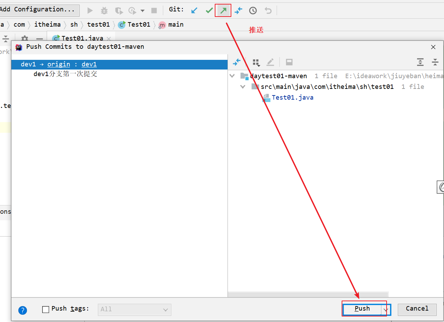Click Show Diff icon in push dialog
This screenshot has width=444, height=322.
(x=237, y=62)
